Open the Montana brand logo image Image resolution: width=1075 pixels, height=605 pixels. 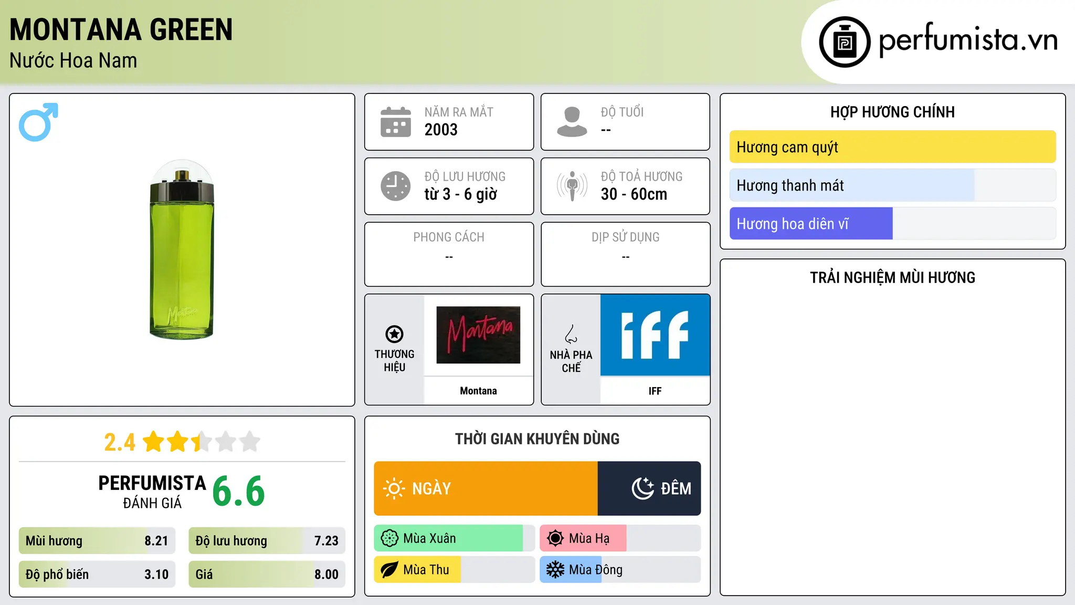(x=478, y=335)
